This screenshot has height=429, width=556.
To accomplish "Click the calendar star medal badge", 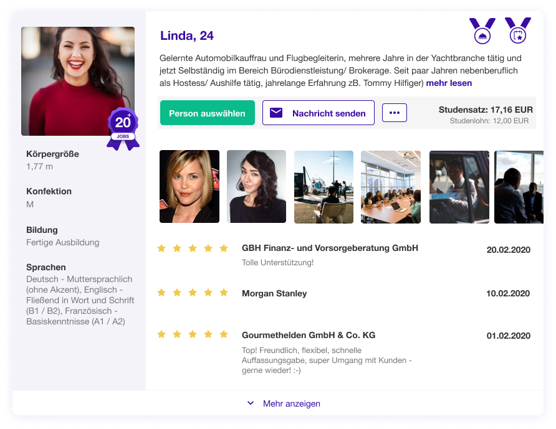I will click(x=518, y=31).
